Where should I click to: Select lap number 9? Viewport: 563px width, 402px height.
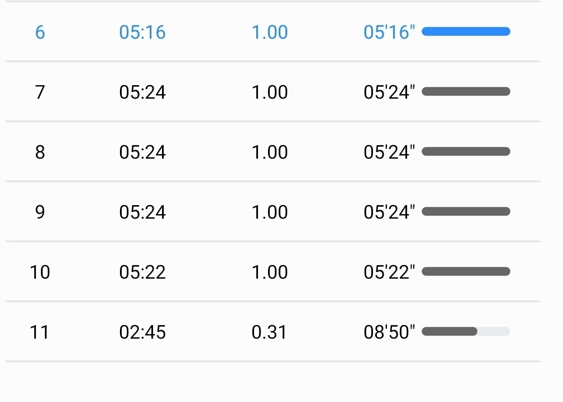click(40, 212)
